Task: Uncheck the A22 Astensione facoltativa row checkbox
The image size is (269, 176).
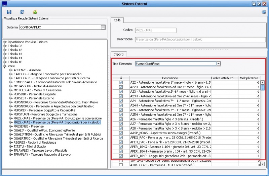Action: coord(121,82)
